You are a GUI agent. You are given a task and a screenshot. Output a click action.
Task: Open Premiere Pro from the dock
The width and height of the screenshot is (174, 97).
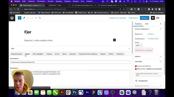click(x=87, y=92)
